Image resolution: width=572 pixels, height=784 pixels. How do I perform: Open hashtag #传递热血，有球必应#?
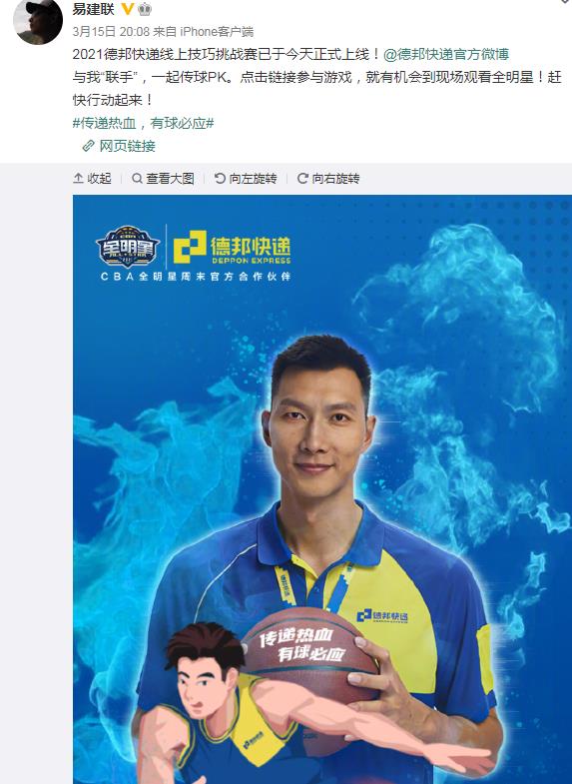144,123
